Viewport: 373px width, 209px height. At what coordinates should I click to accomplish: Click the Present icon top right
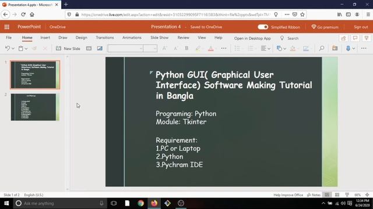(x=367, y=38)
